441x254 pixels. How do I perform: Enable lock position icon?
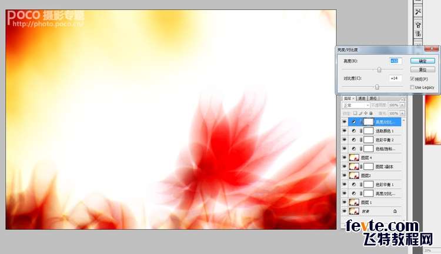click(x=366, y=113)
